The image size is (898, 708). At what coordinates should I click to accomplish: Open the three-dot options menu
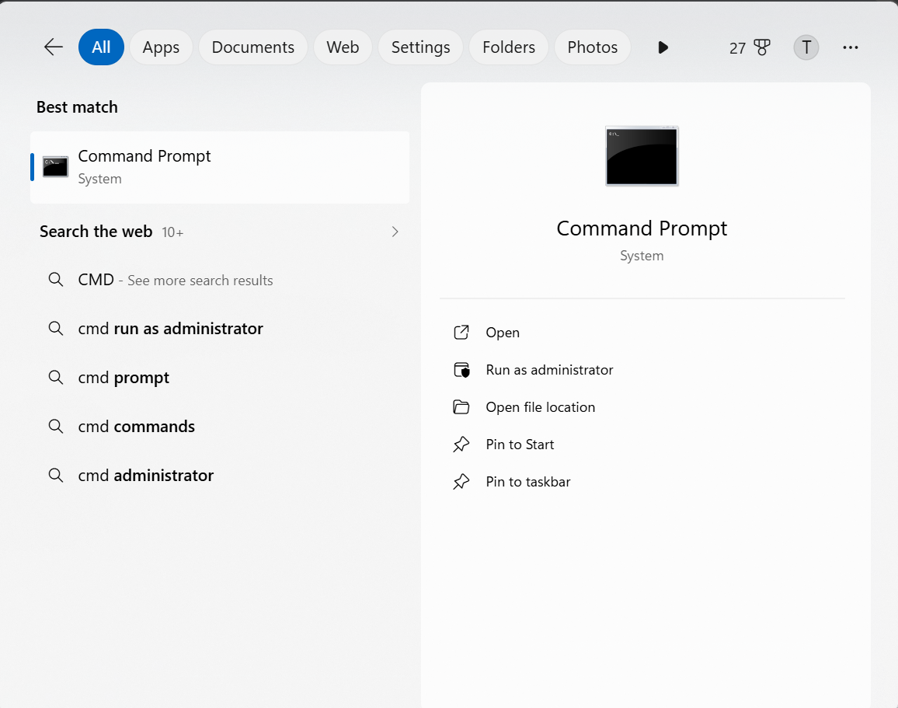click(x=850, y=47)
